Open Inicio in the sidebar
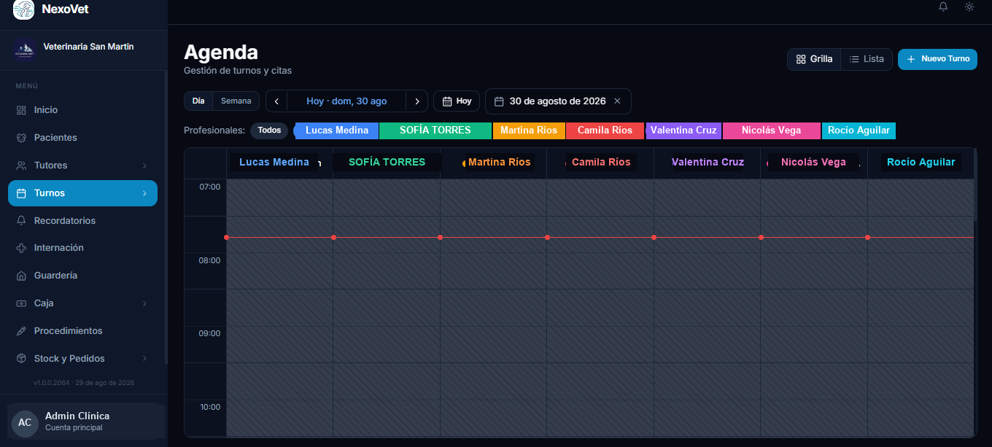 (x=82, y=110)
